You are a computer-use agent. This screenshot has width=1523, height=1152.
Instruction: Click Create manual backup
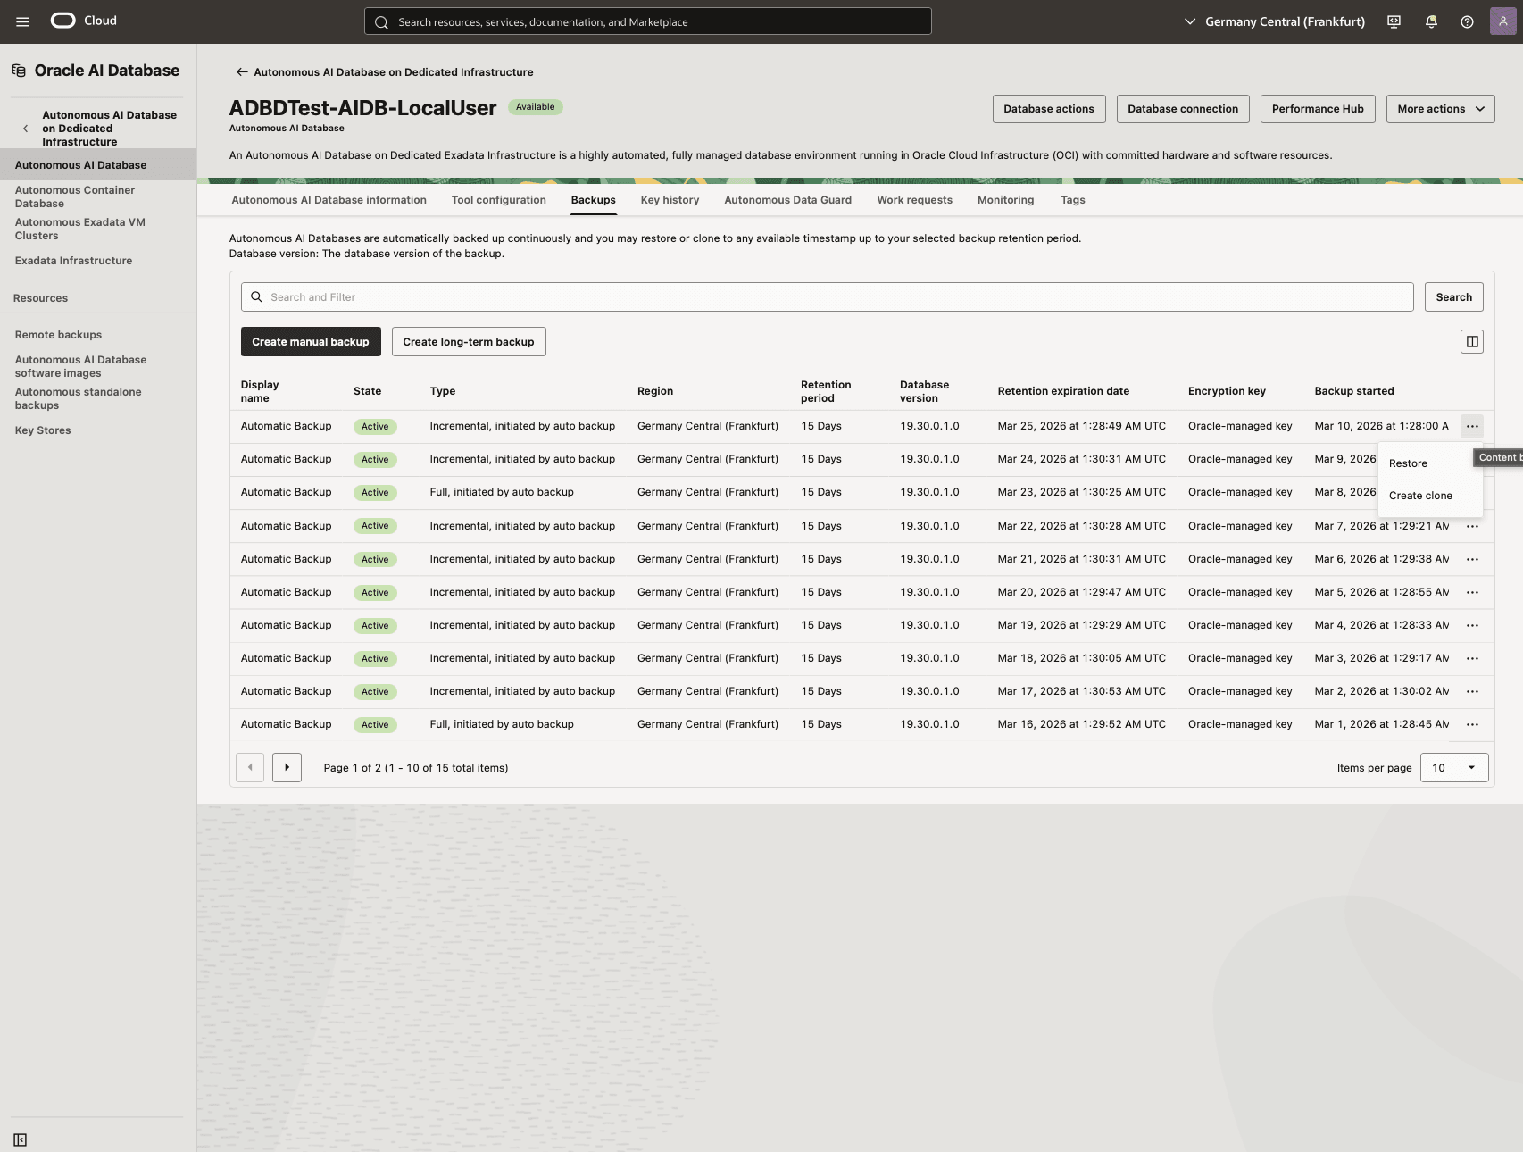tap(311, 341)
